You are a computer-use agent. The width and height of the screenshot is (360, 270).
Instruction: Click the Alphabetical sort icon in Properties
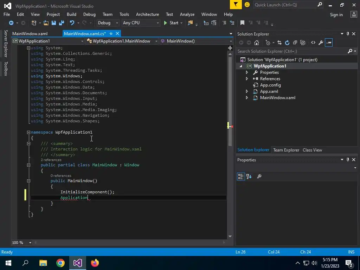point(249,176)
